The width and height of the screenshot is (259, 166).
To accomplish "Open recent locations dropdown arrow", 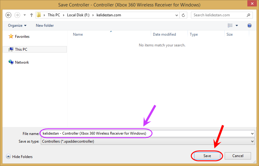I will click(25, 15).
